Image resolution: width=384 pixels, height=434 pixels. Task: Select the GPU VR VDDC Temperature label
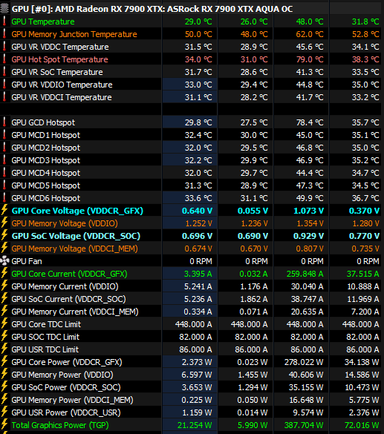point(60,47)
